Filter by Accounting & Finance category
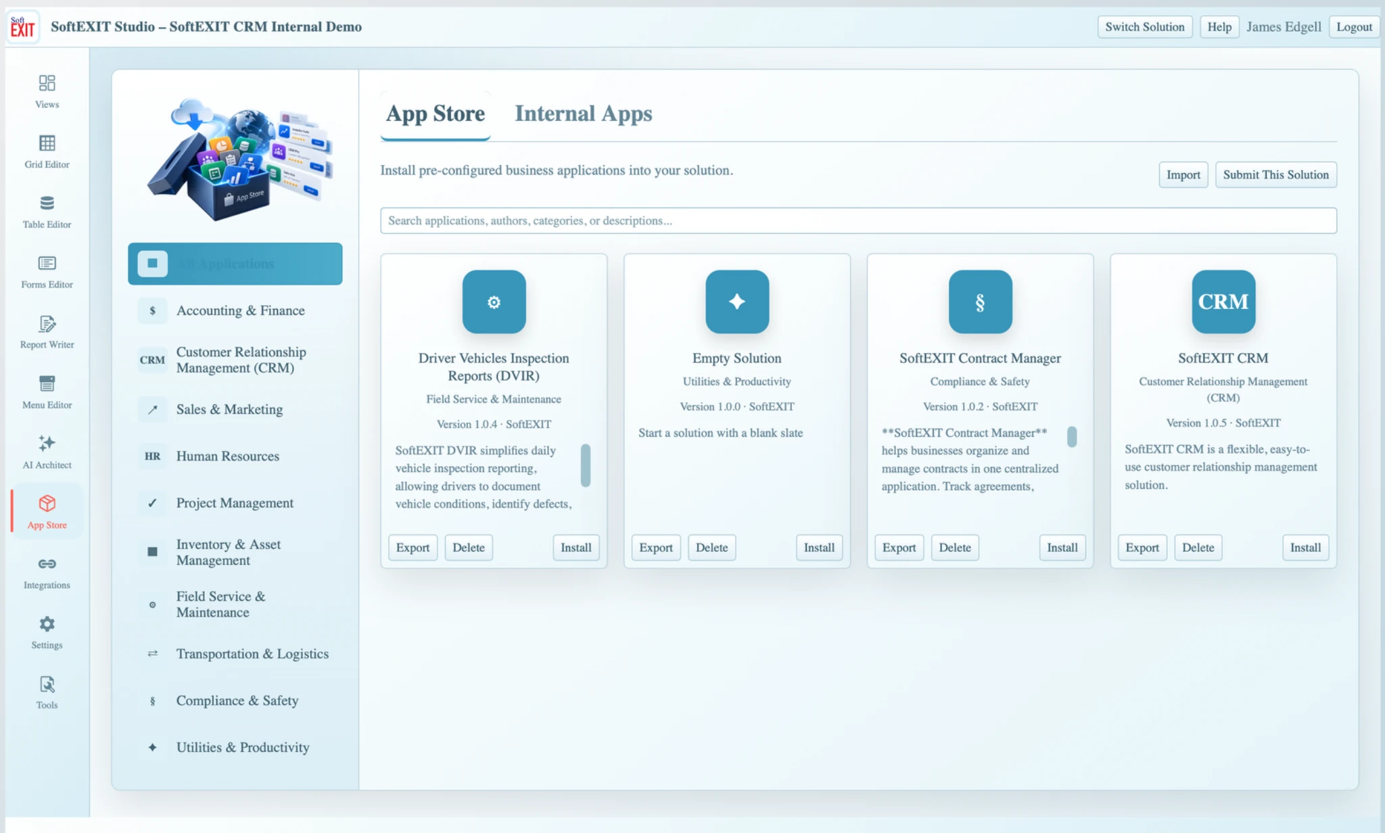 (x=235, y=310)
